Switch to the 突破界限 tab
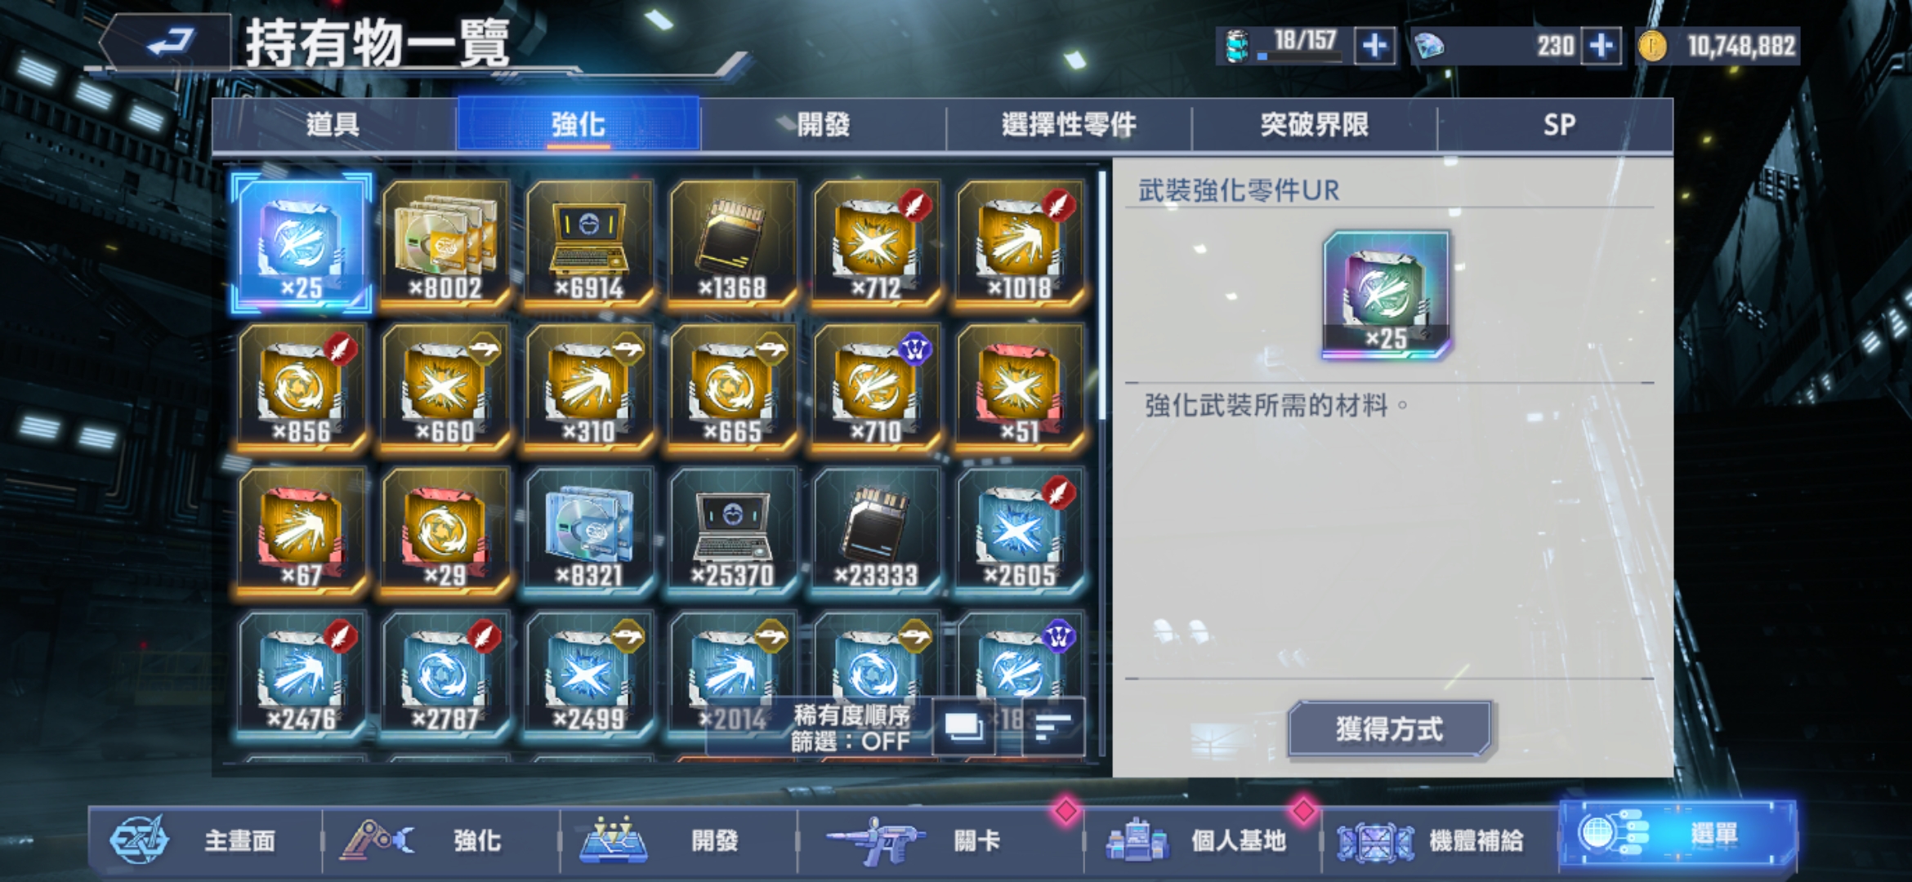1912x882 pixels. tap(1314, 125)
